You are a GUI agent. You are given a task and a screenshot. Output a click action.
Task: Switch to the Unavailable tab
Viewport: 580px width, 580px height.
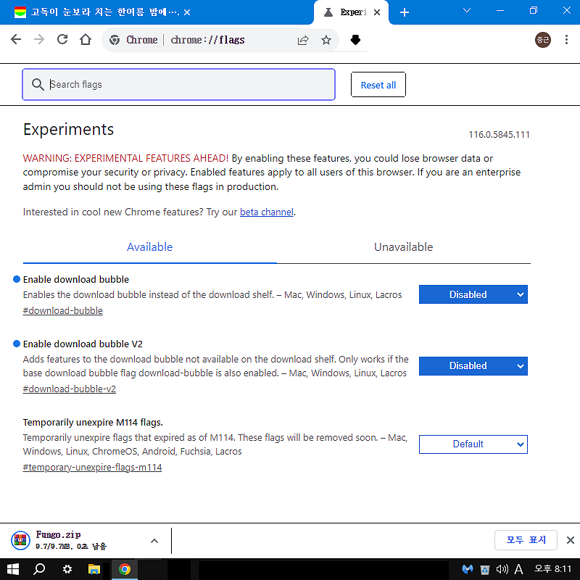pyautogui.click(x=403, y=247)
